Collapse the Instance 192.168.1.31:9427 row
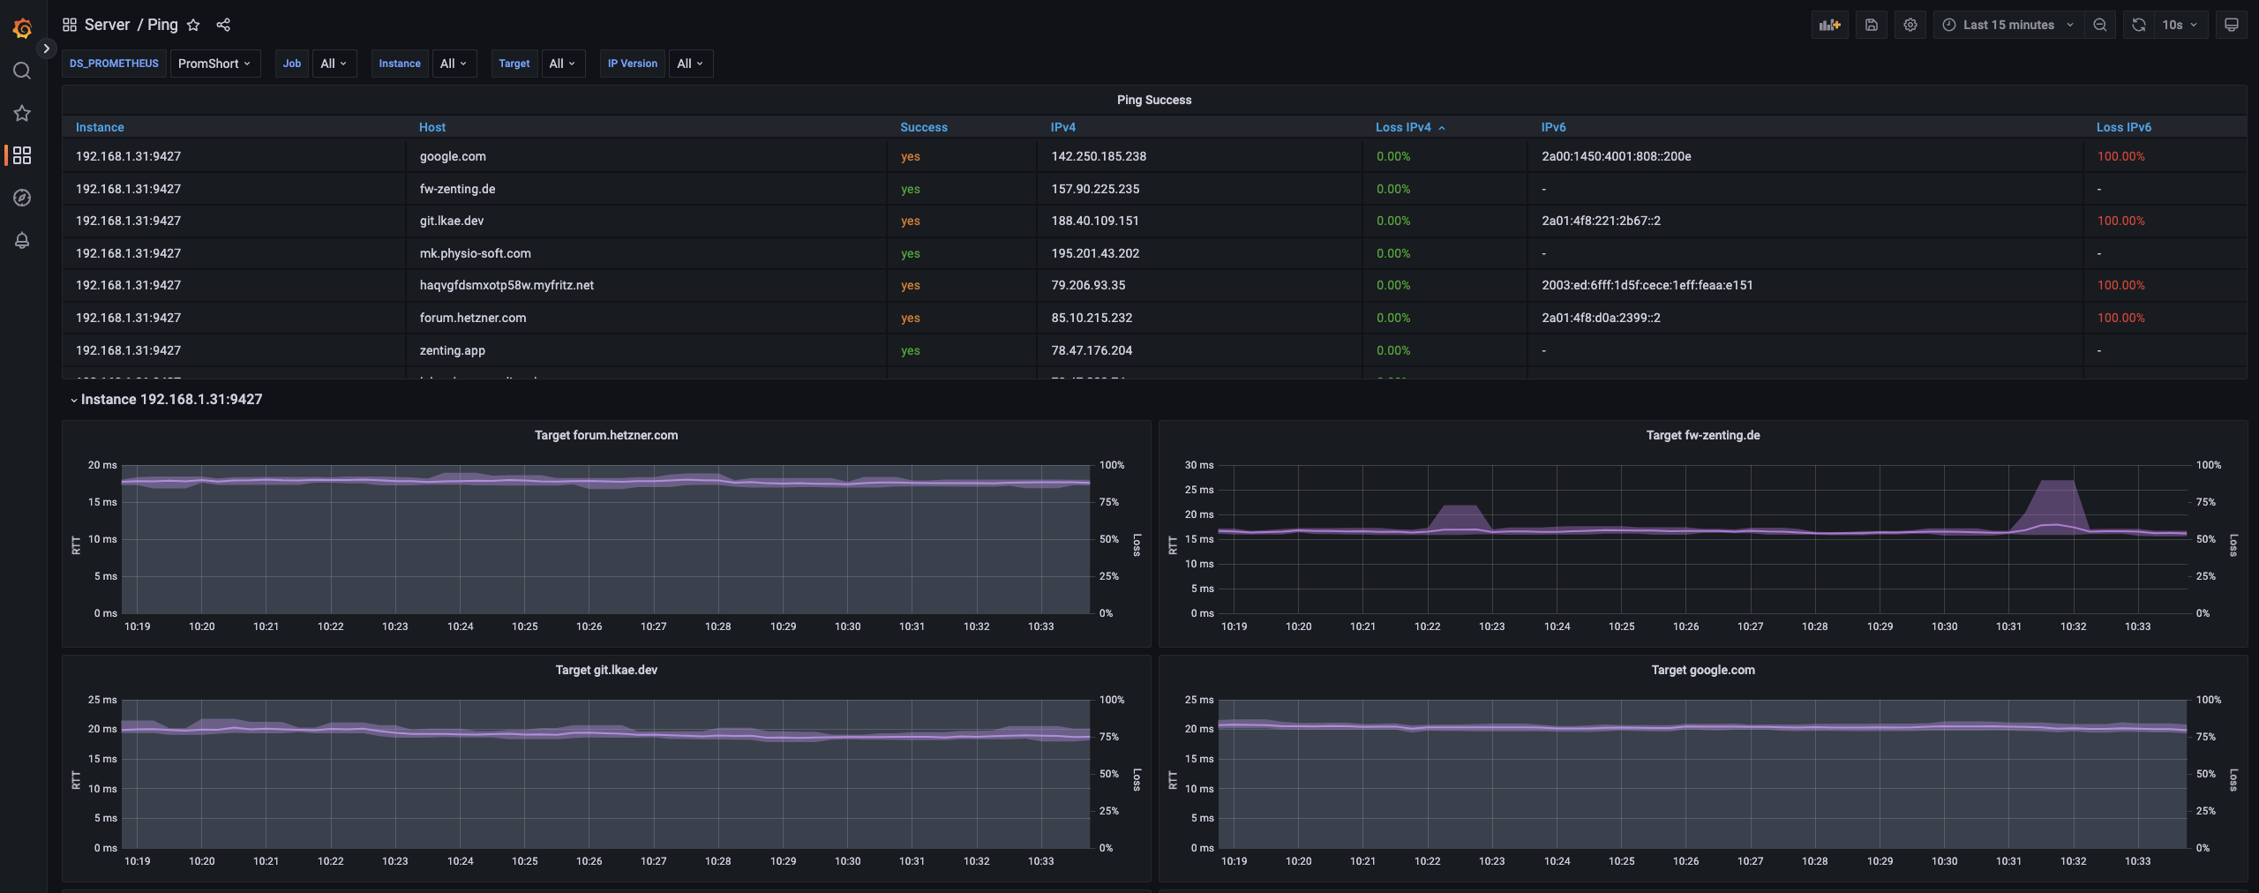The height and width of the screenshot is (893, 2259). (170, 400)
